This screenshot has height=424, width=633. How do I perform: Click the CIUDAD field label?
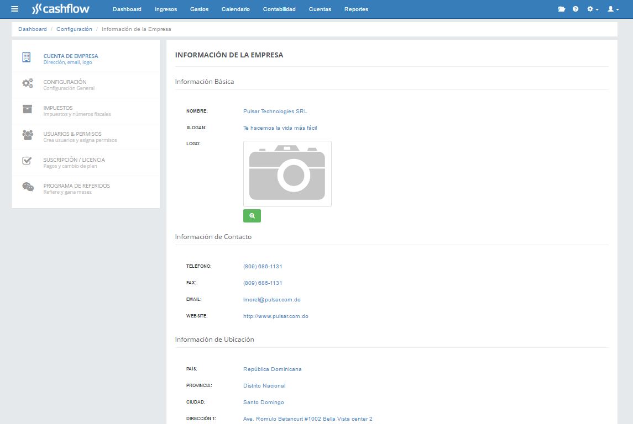click(196, 402)
